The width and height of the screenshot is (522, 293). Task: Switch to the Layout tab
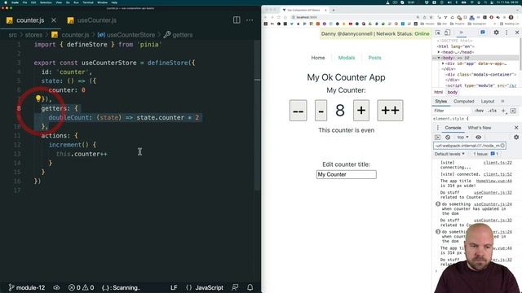pos(488,101)
